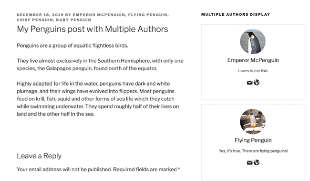Click the post title My Penguins post
The image size is (310, 181).
(x=93, y=29)
